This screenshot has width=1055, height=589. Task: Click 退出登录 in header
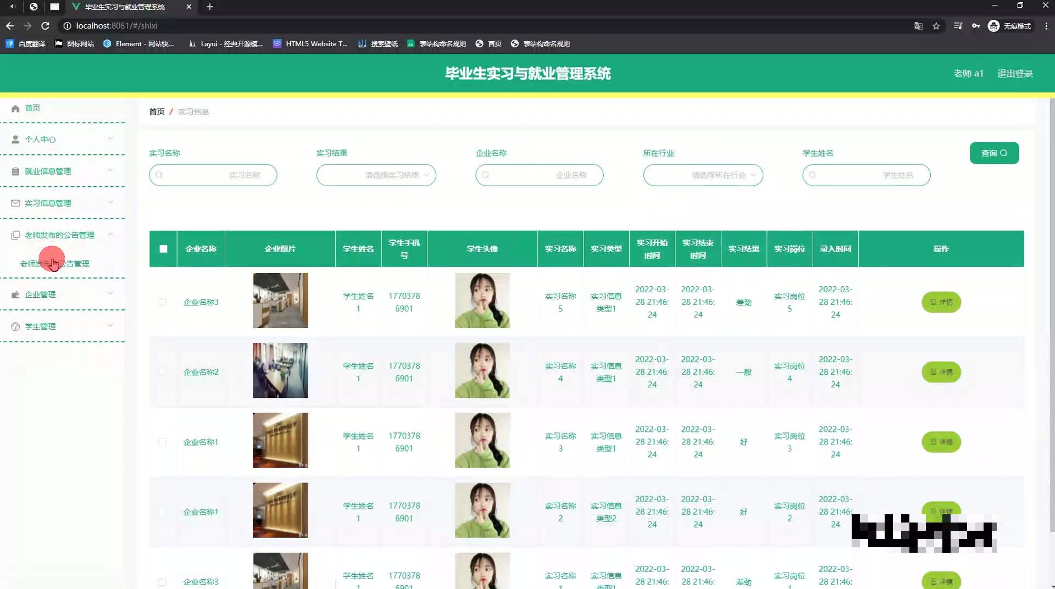click(1015, 73)
